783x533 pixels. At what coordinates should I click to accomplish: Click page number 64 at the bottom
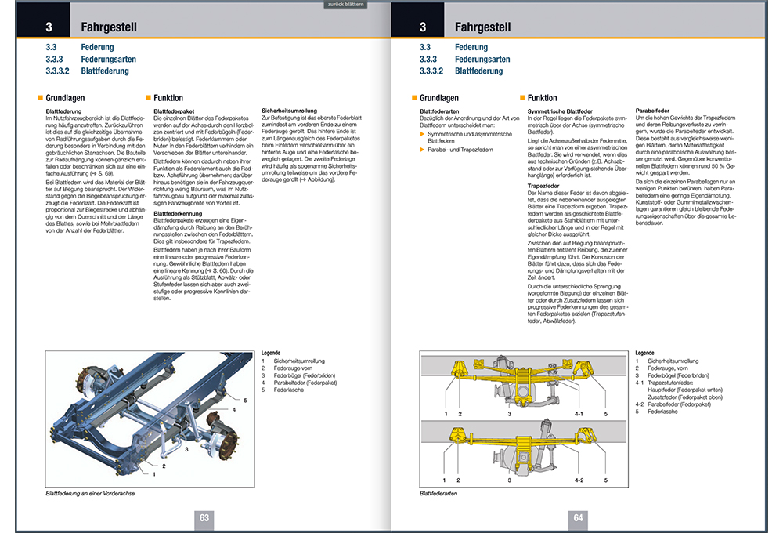click(x=578, y=517)
